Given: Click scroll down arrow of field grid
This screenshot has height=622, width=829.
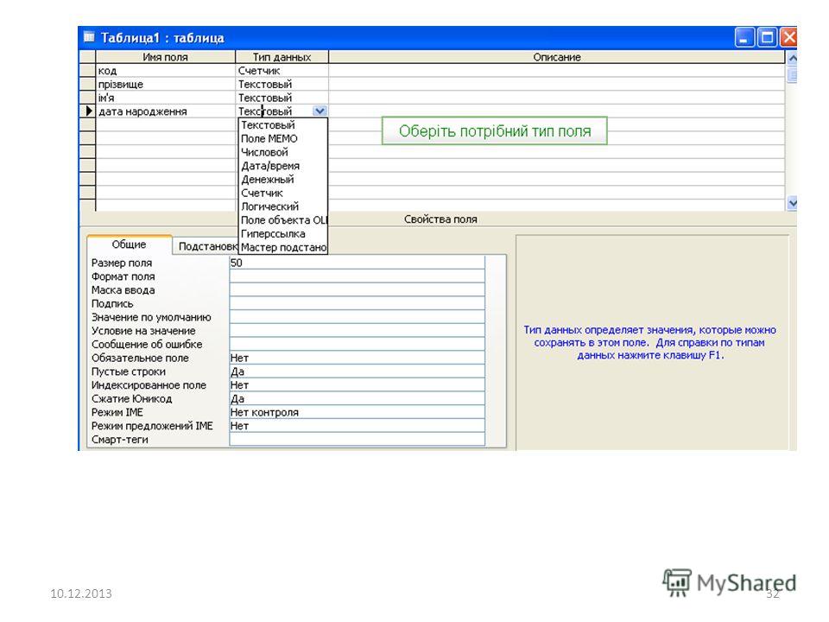Looking at the screenshot, I should (792, 203).
